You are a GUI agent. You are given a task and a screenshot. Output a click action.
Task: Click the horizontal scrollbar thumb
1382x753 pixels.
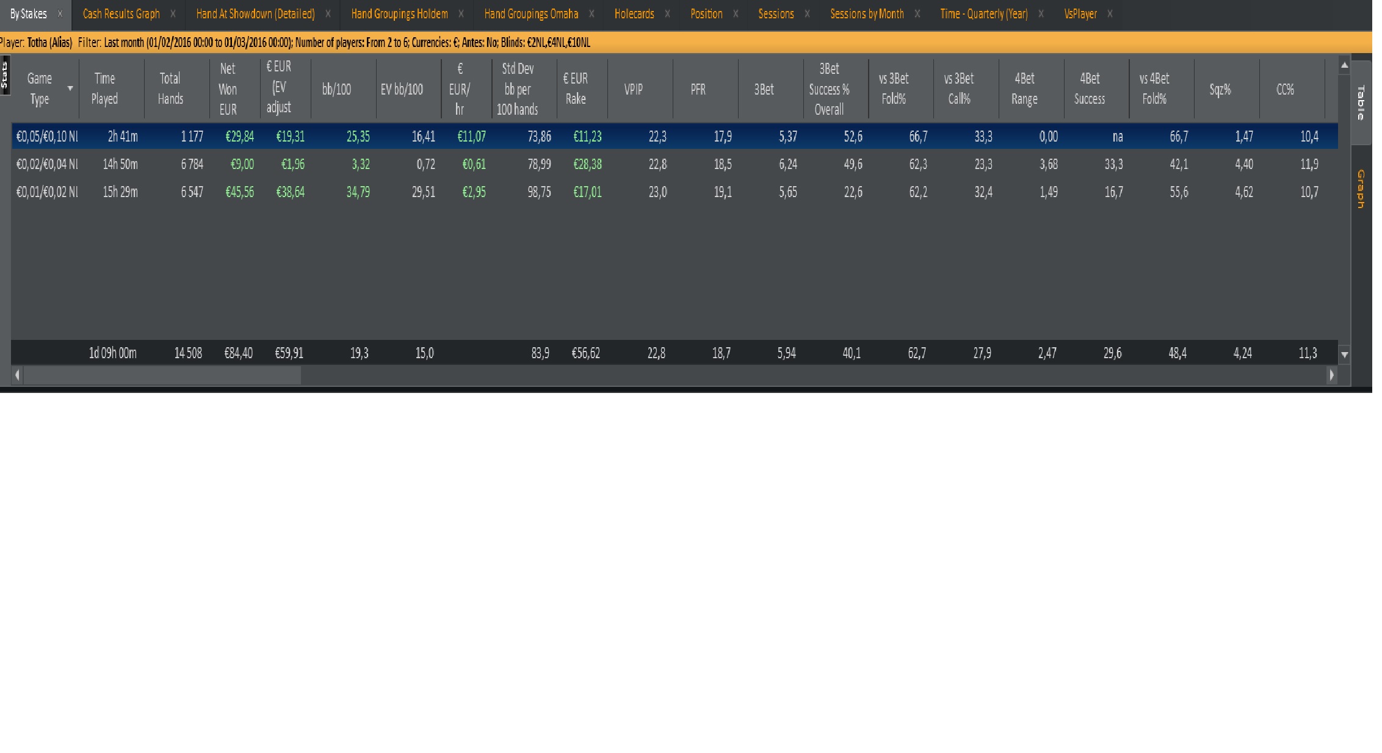click(x=162, y=375)
